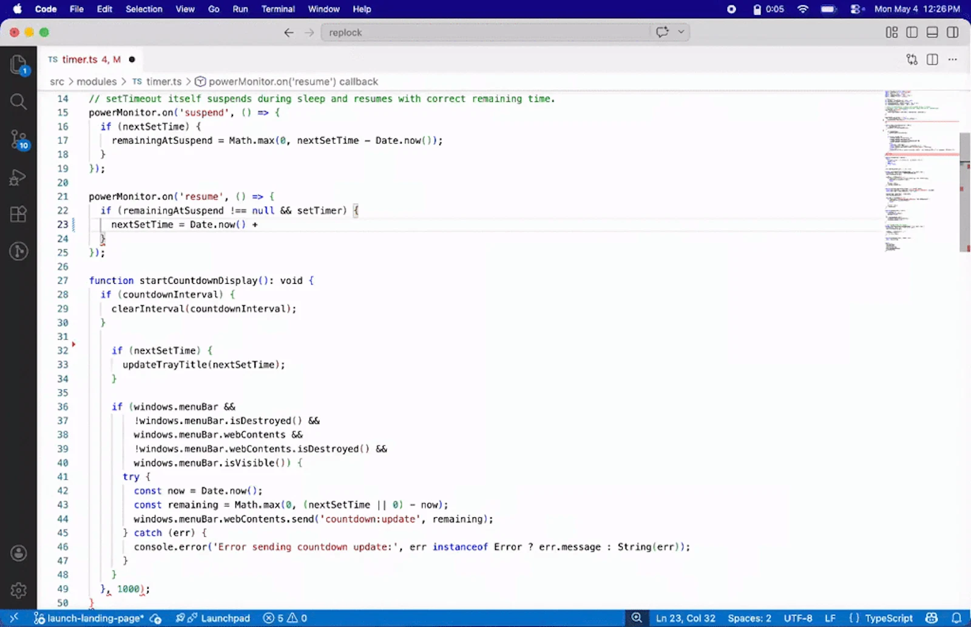Customize layout from the title bar

(x=891, y=33)
